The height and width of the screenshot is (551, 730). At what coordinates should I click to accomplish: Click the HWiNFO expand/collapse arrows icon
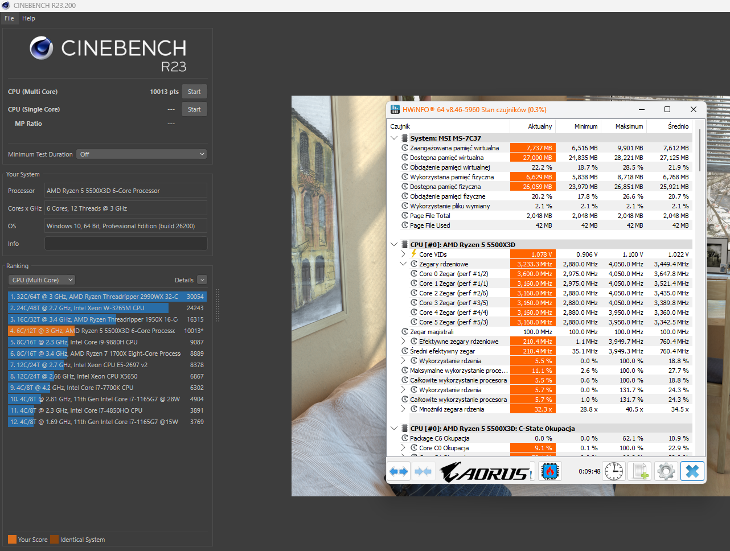399,471
